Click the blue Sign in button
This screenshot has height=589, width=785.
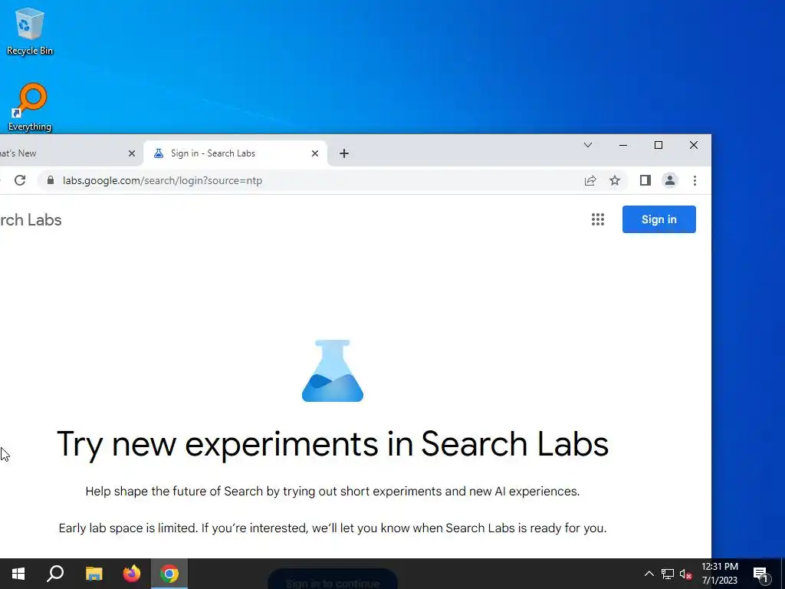[659, 219]
